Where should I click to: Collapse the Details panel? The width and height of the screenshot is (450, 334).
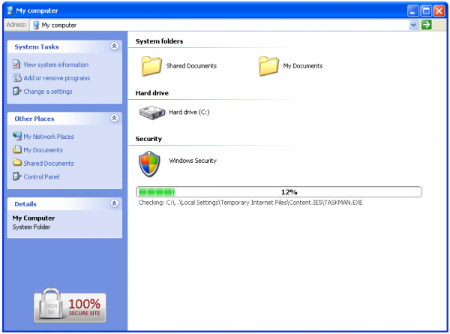(x=114, y=203)
